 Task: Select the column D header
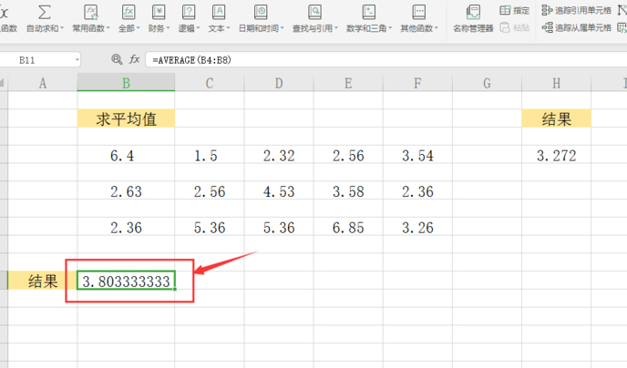tap(279, 84)
